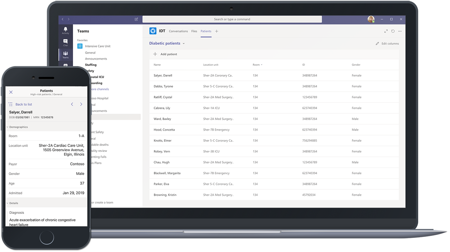The height and width of the screenshot is (252, 450).
Task: Open your profile picture menu
Action: pyautogui.click(x=371, y=19)
